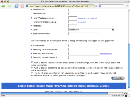Click www.nl.bol.com in the status bar
This screenshot has height=97, width=130.
tap(118, 96)
